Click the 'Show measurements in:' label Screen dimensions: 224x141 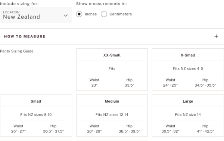[102, 4]
